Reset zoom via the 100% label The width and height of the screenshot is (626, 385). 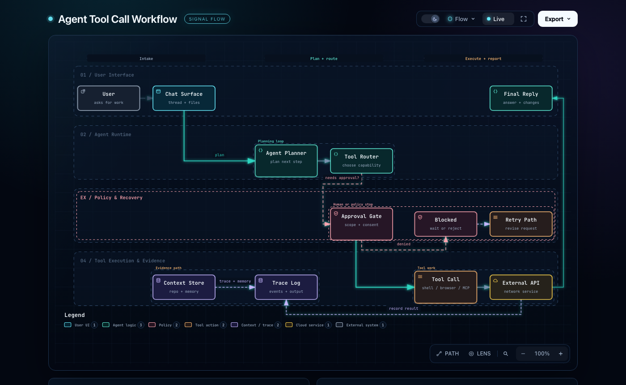[x=542, y=353]
